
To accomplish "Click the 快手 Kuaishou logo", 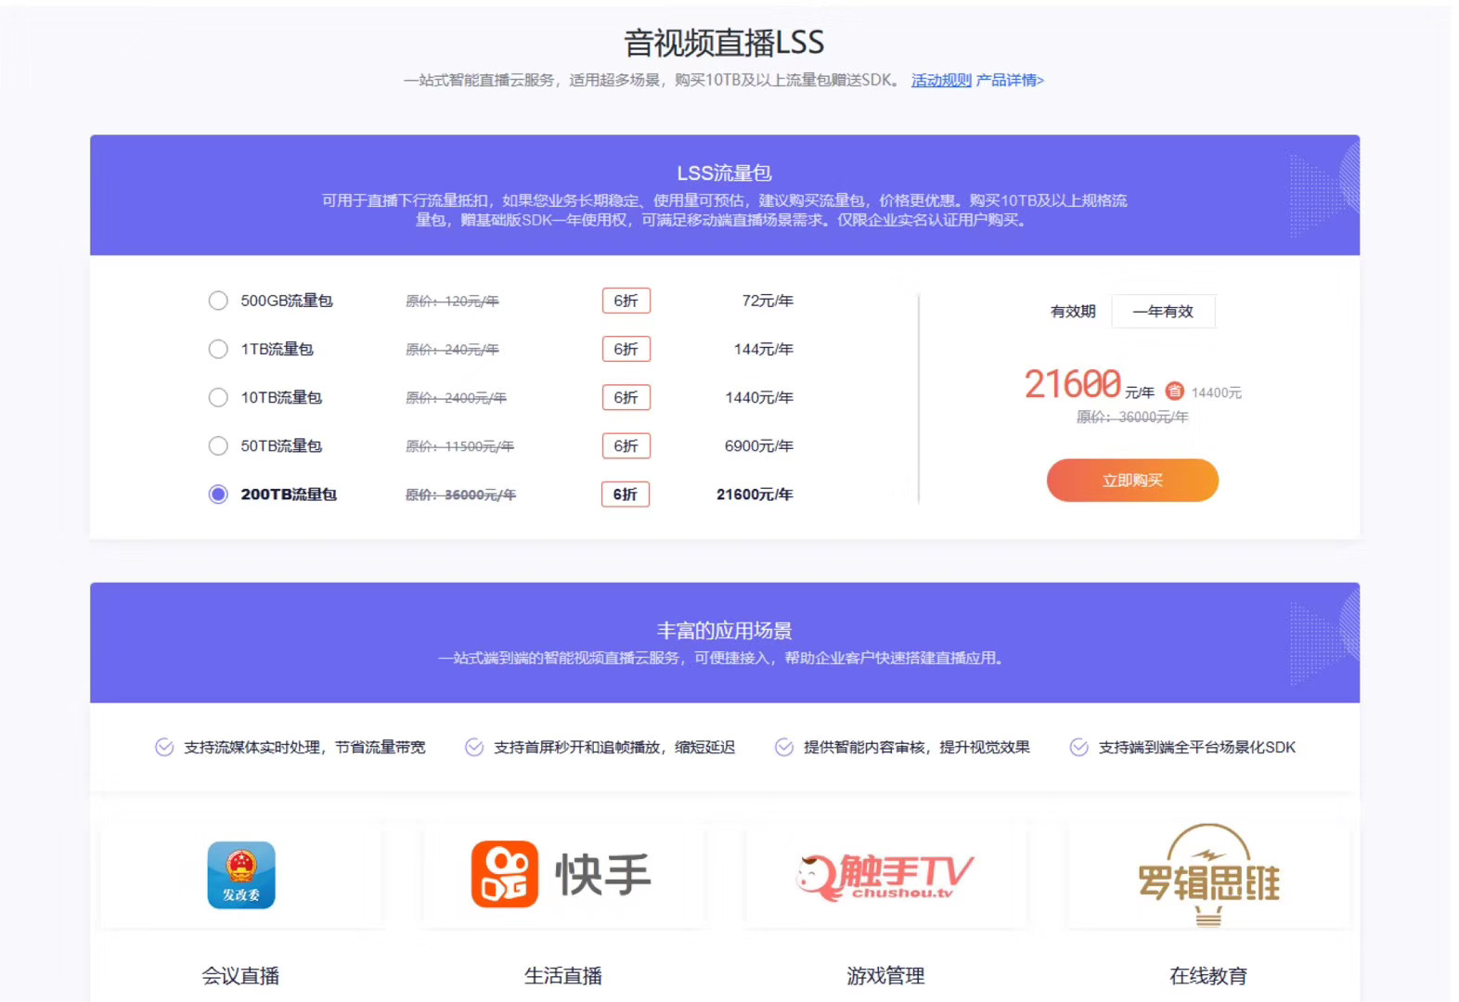I will (562, 874).
